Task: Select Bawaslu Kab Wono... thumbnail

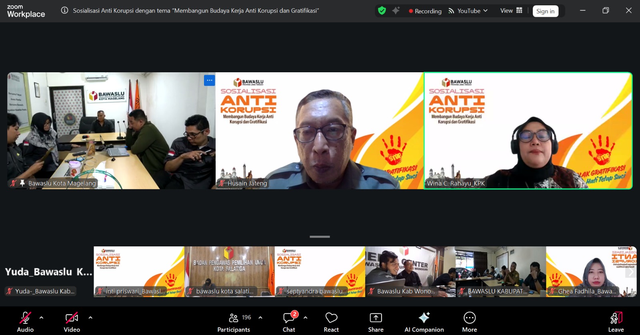Action: click(x=410, y=272)
